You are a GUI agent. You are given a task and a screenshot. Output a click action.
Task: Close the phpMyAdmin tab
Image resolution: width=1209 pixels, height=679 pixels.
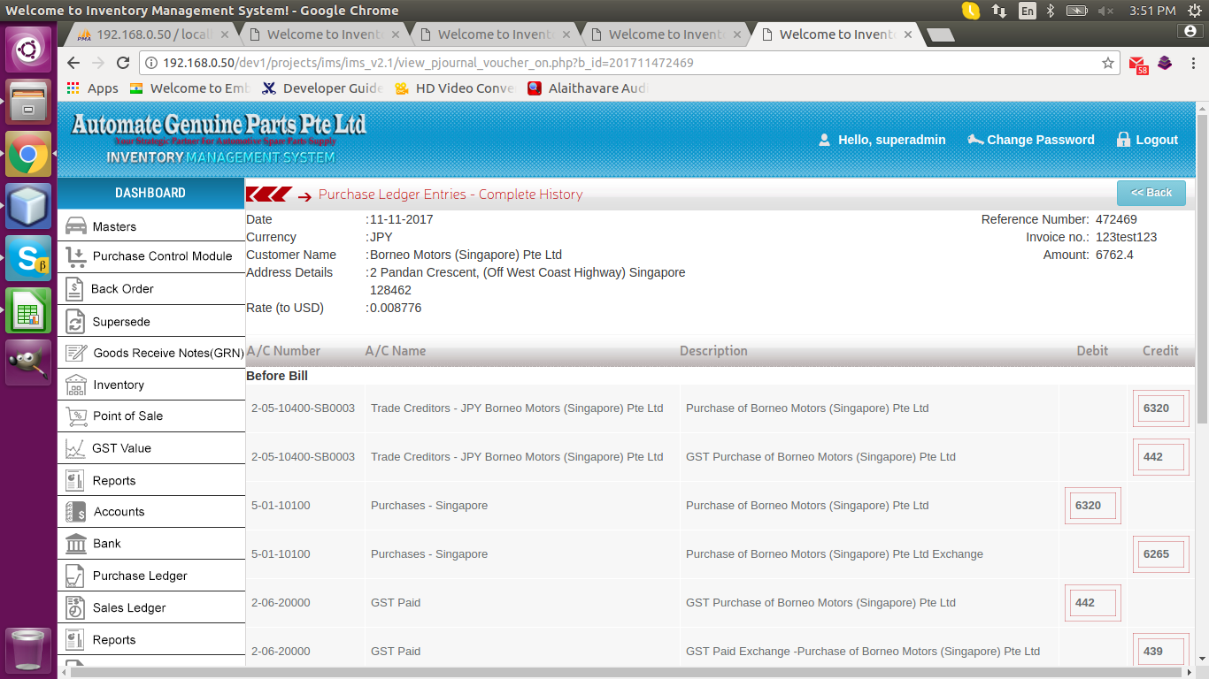224,34
